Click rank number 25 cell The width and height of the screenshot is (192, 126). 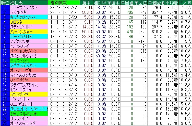click(5, 123)
